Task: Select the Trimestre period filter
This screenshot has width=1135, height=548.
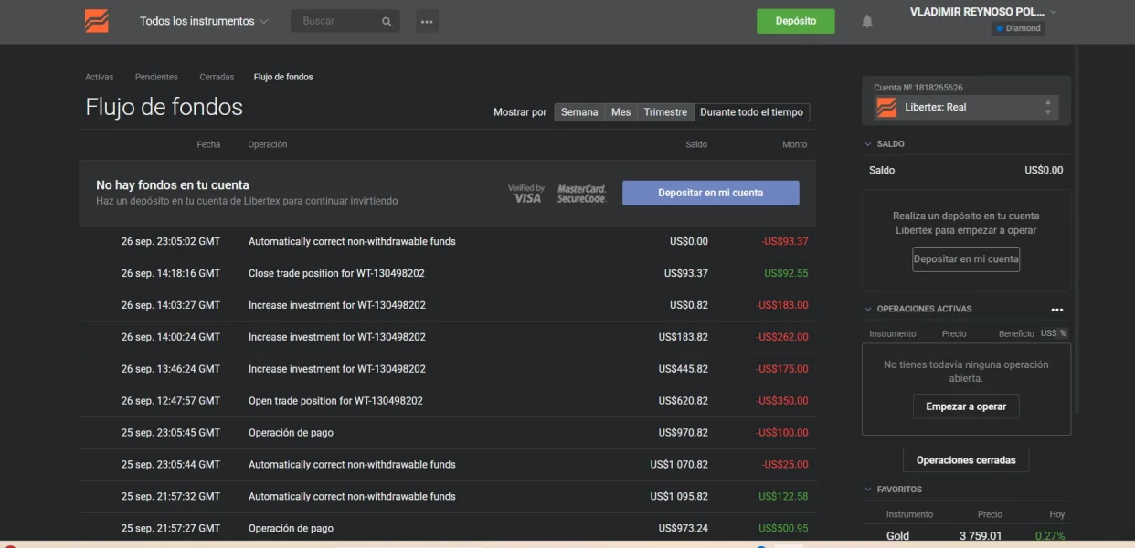Action: [x=665, y=112]
